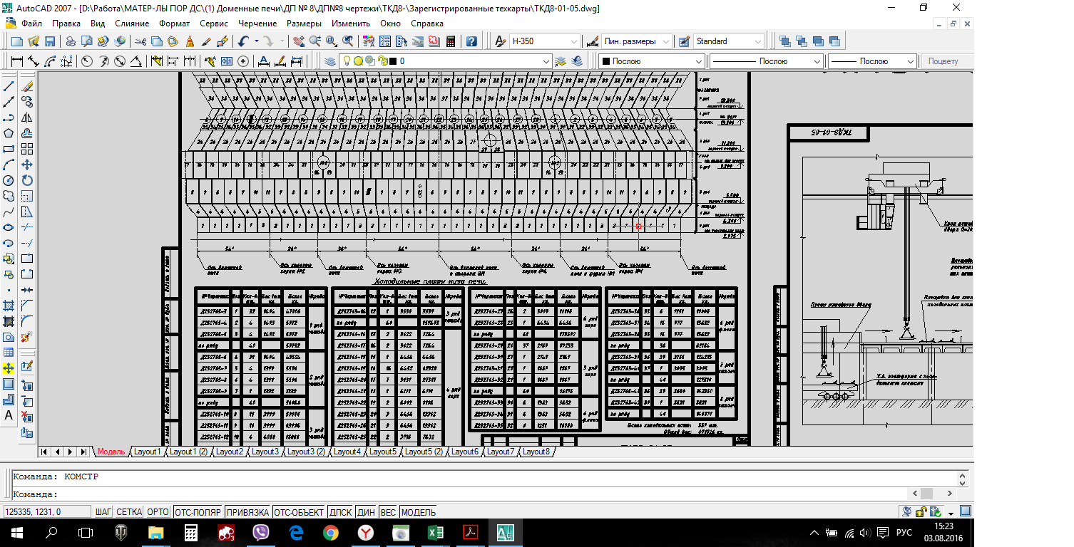
Task: Click the Pan hand icon
Action: click(299, 41)
